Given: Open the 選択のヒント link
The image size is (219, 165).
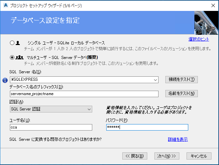Looking at the screenshot, I should point(199,39).
